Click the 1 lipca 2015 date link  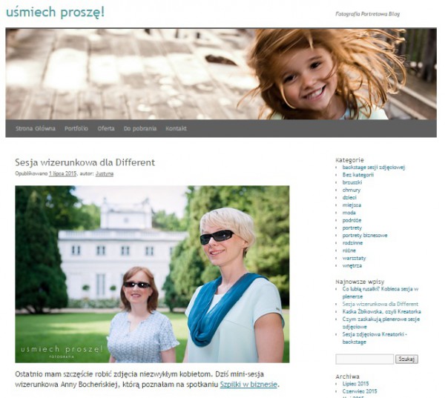click(63, 173)
